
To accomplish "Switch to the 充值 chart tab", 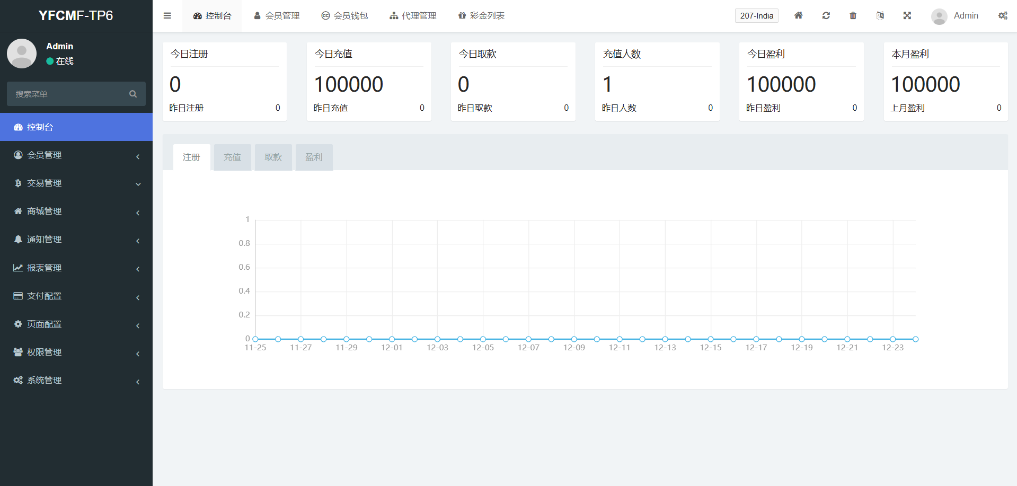I will [x=232, y=157].
